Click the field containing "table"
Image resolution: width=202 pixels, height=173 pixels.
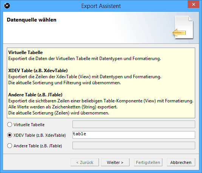click(x=134, y=135)
